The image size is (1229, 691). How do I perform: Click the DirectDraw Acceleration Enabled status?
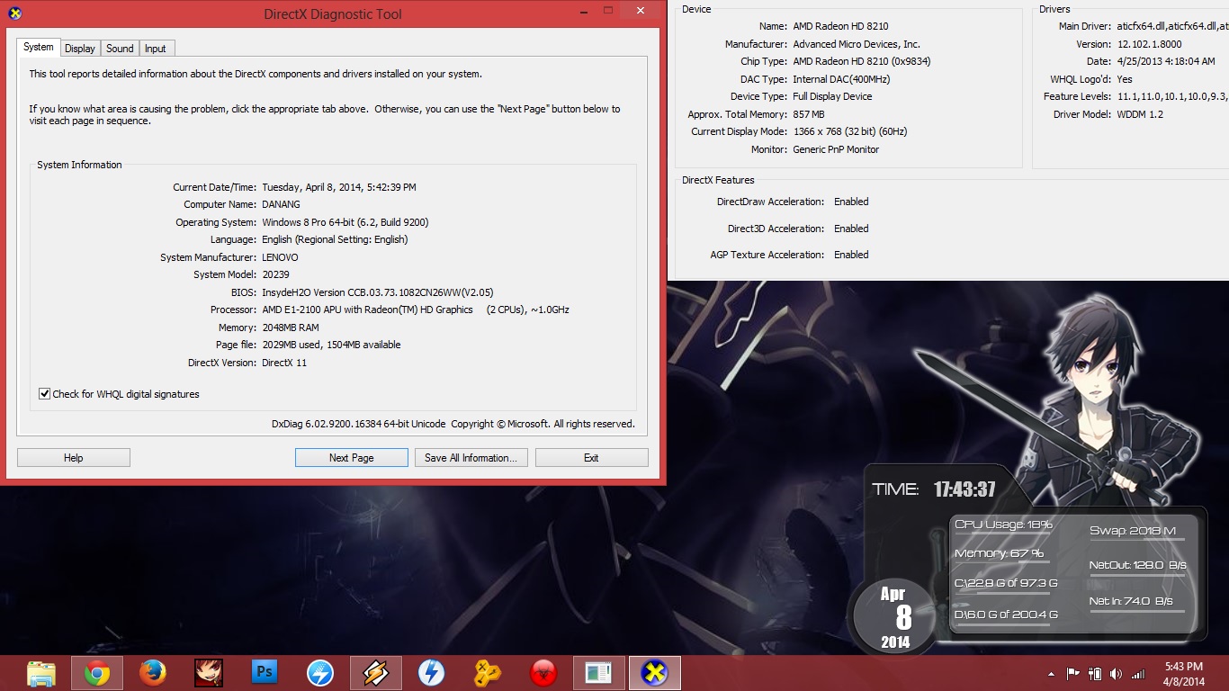pyautogui.click(x=851, y=202)
